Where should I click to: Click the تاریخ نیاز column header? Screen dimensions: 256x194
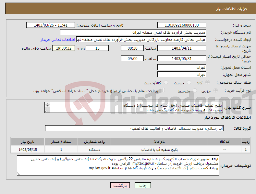28,142
